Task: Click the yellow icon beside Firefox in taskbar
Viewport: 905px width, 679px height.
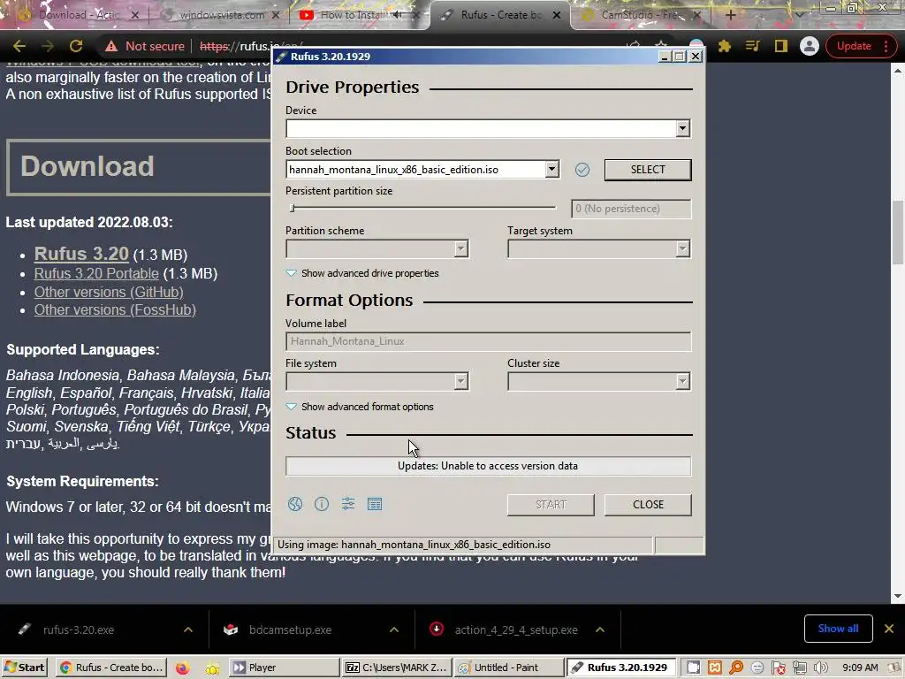Action: [212, 668]
